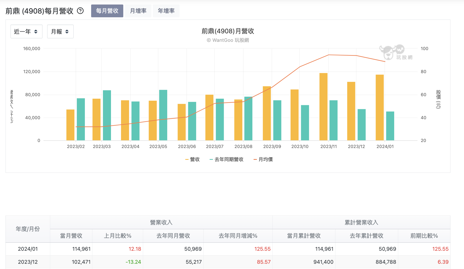Click the -13.24 month-over-month value
464x269 pixels.
point(133,262)
